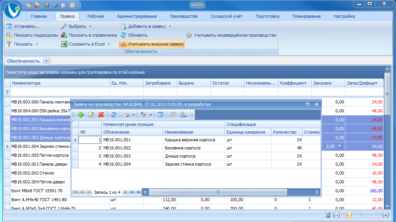396x222 pixels.
Task: Click the connect plug icon with plus
Action: coord(29,5)
